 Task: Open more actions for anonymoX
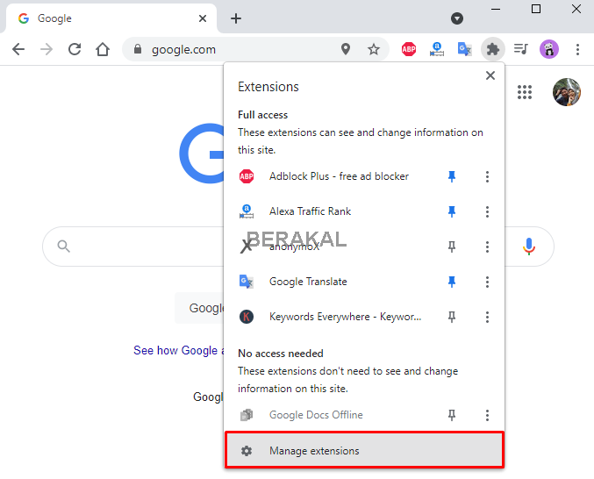coord(487,247)
